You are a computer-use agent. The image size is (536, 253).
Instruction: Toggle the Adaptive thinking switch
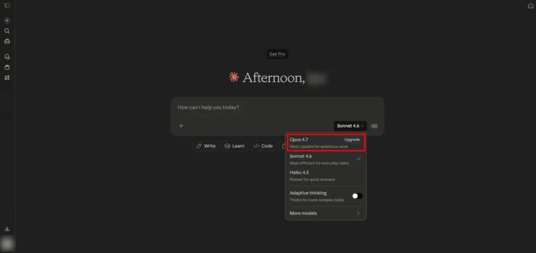click(x=358, y=196)
